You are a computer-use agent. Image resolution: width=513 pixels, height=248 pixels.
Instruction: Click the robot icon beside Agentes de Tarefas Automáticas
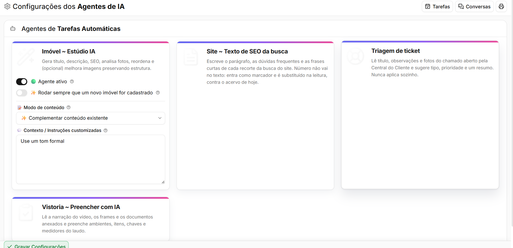pyautogui.click(x=13, y=29)
